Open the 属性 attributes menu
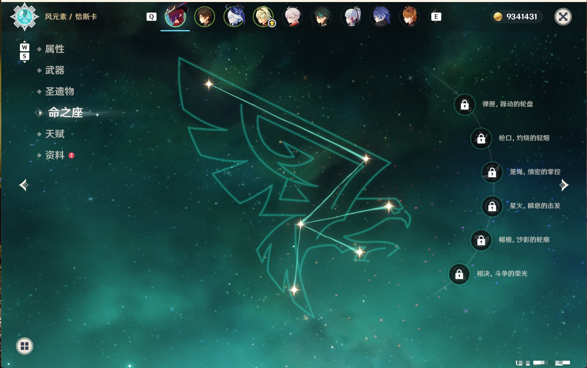This screenshot has height=368, width=587. (54, 49)
